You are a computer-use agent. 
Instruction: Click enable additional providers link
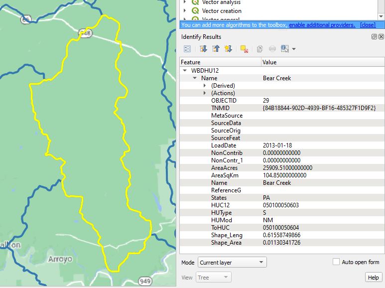click(x=322, y=25)
